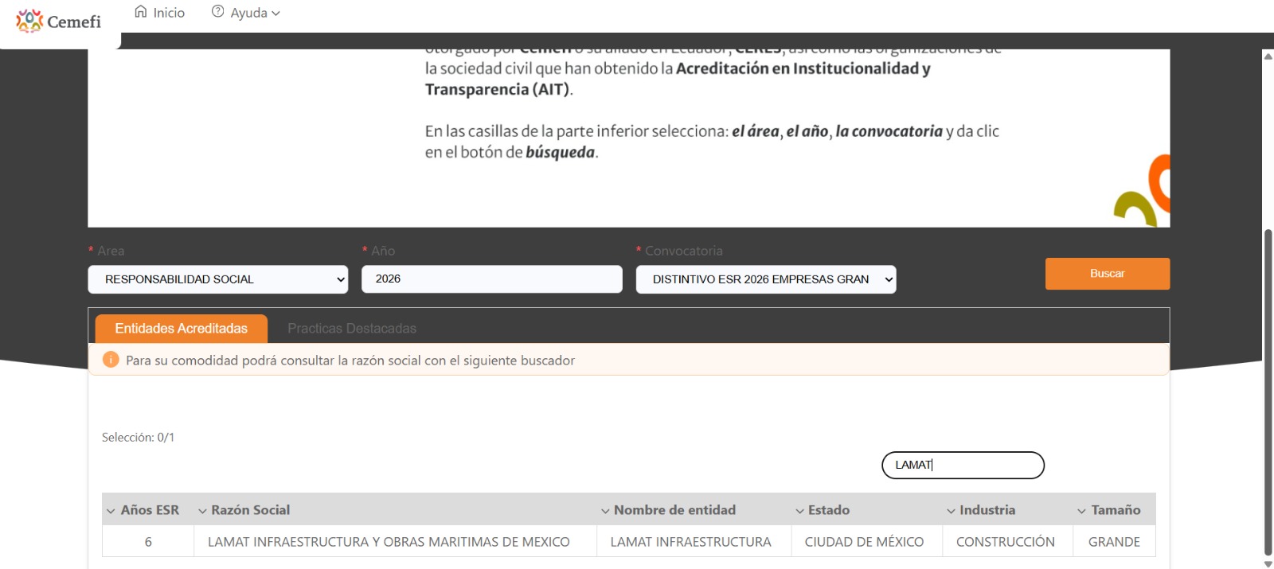Sort by Años ESR column chevron

(x=111, y=511)
